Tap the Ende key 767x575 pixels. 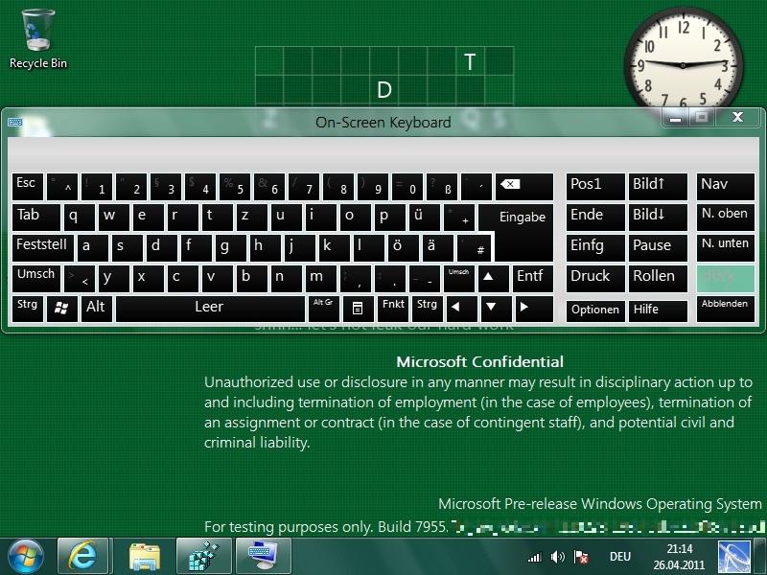click(595, 218)
